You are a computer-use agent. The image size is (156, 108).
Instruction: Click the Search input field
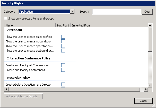pyautogui.click(x=117, y=12)
